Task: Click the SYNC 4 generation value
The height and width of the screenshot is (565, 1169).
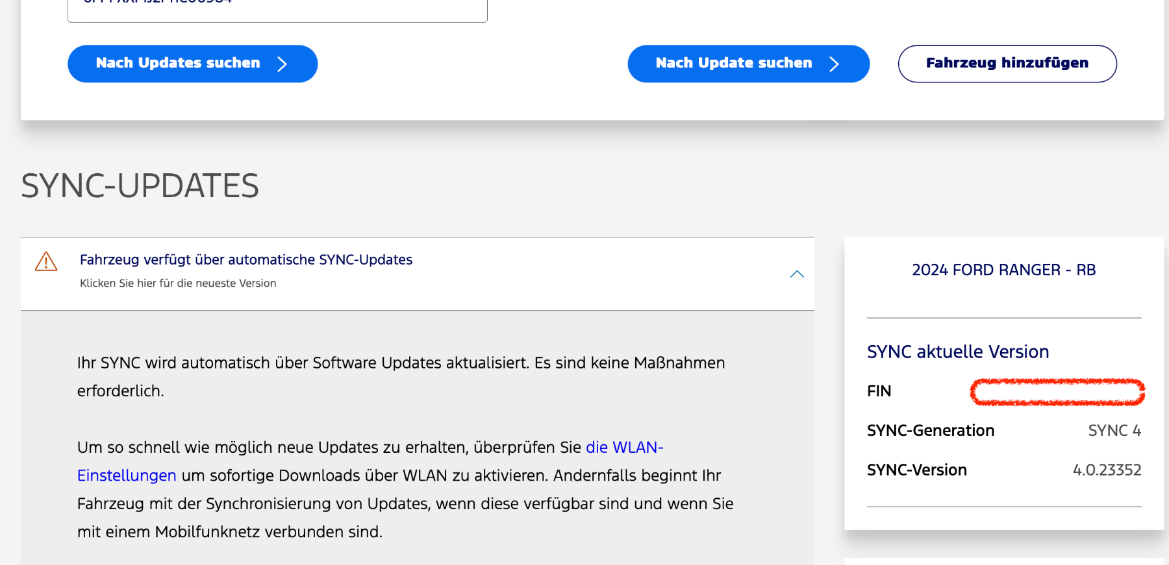Action: coord(1114,431)
